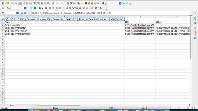Toggle Align Right

[x=56, y=8]
